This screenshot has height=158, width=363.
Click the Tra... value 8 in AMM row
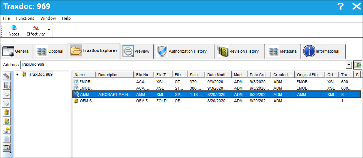click(x=342, y=95)
